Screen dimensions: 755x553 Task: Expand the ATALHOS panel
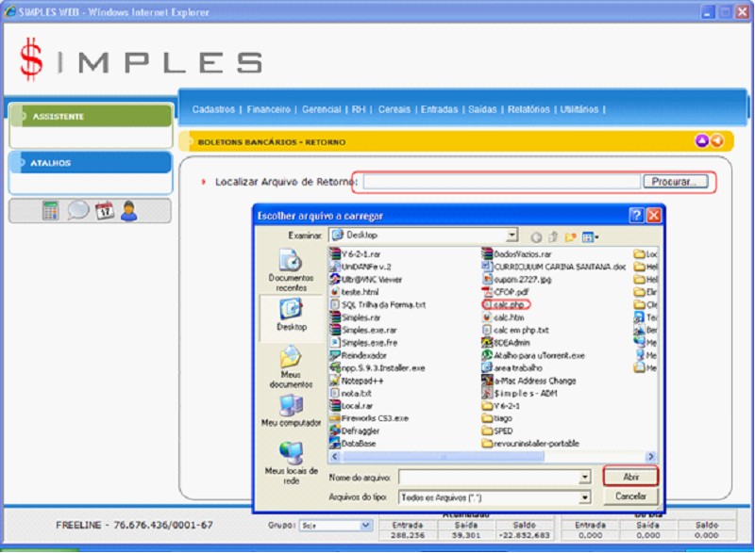coord(92,163)
